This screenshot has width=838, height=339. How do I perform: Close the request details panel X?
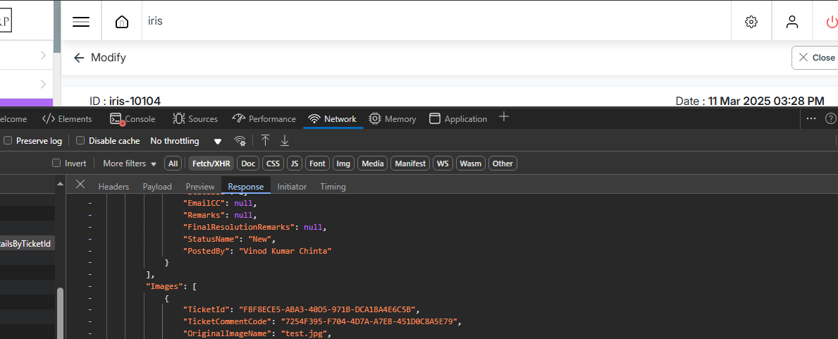coord(80,185)
